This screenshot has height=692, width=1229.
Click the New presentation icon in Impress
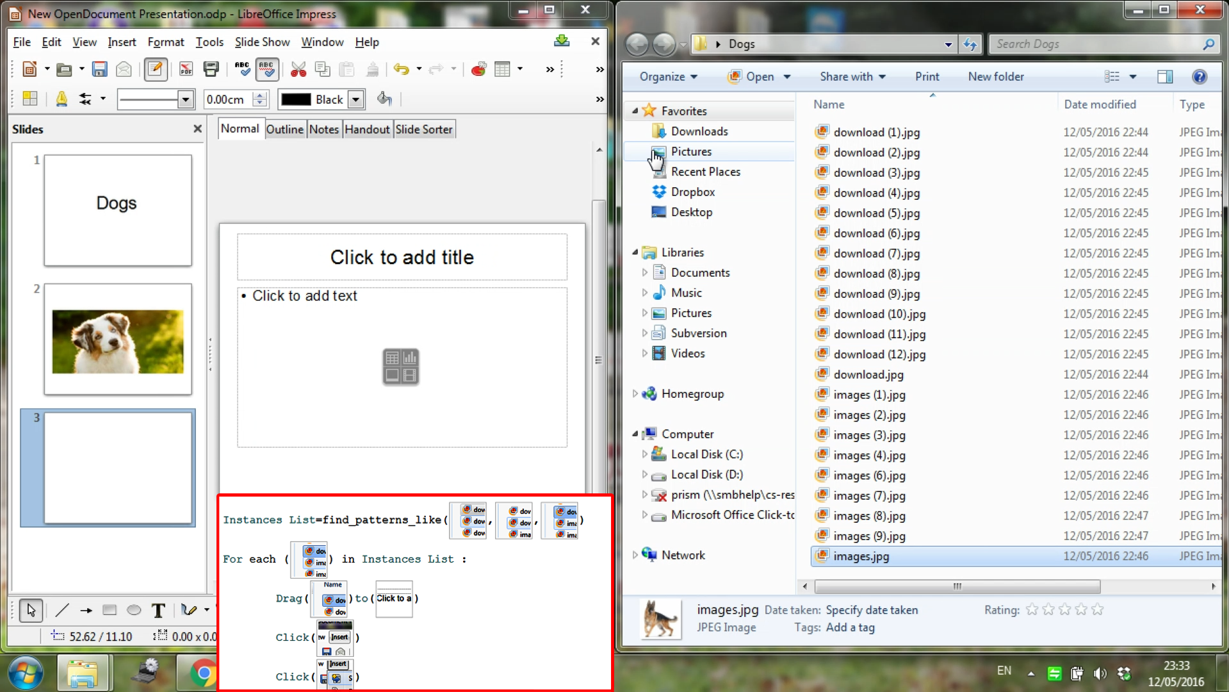tap(29, 69)
